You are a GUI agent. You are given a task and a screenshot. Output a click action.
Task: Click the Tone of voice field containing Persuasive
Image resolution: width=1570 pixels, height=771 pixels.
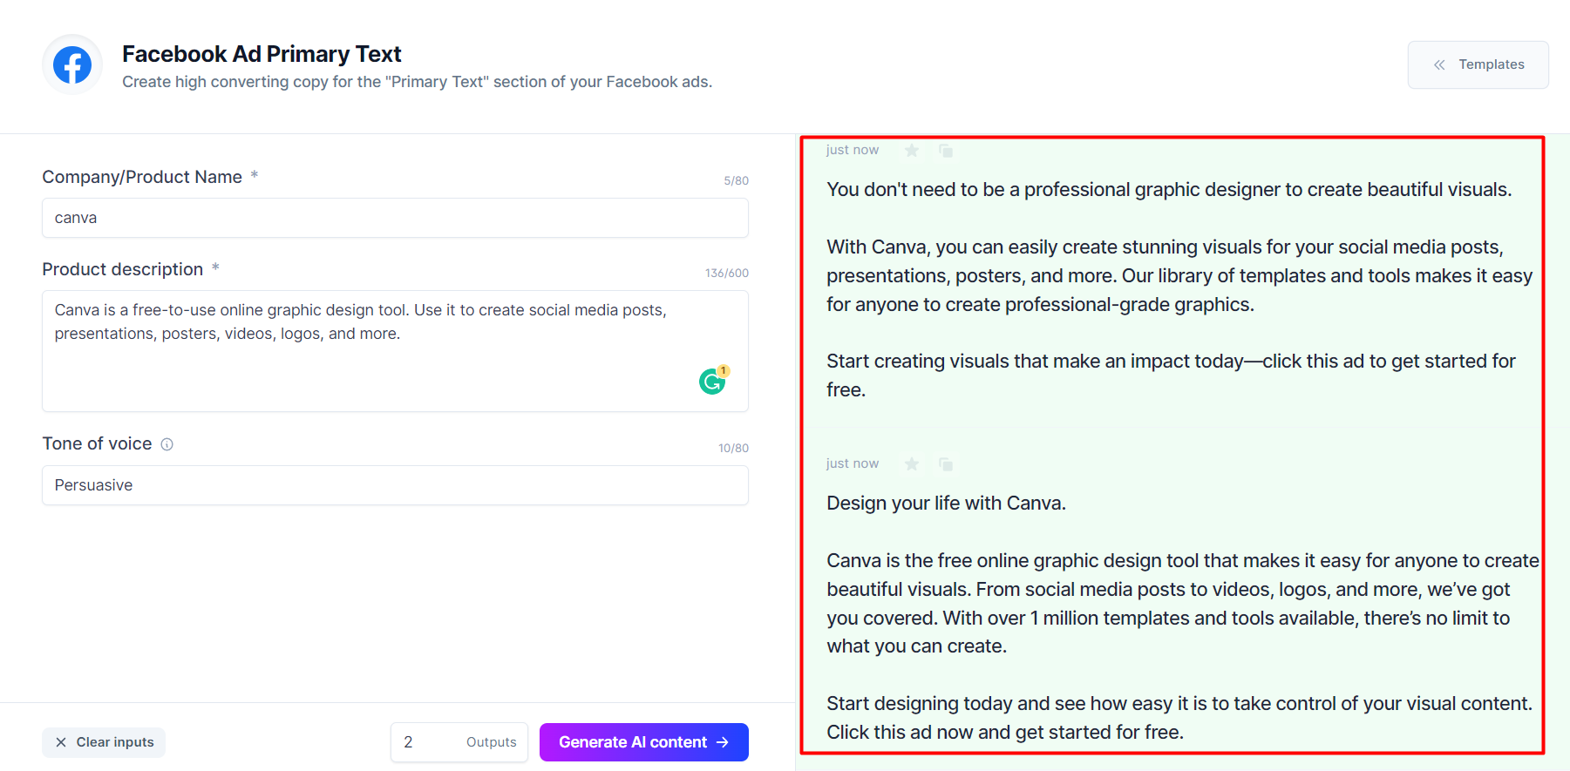click(x=395, y=485)
